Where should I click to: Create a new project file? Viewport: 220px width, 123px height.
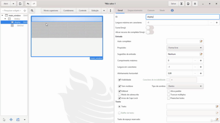click(x=20, y=4)
